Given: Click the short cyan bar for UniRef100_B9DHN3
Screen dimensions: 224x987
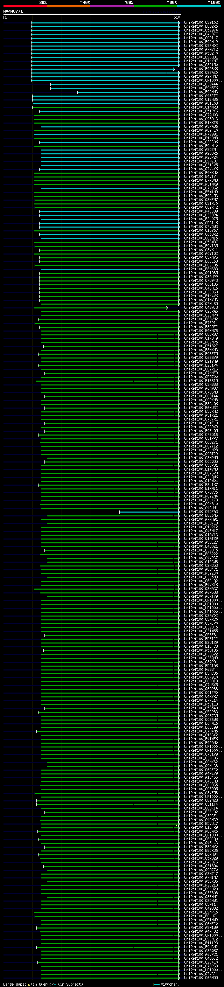Looking at the screenshot, I should (x=128, y=92).
